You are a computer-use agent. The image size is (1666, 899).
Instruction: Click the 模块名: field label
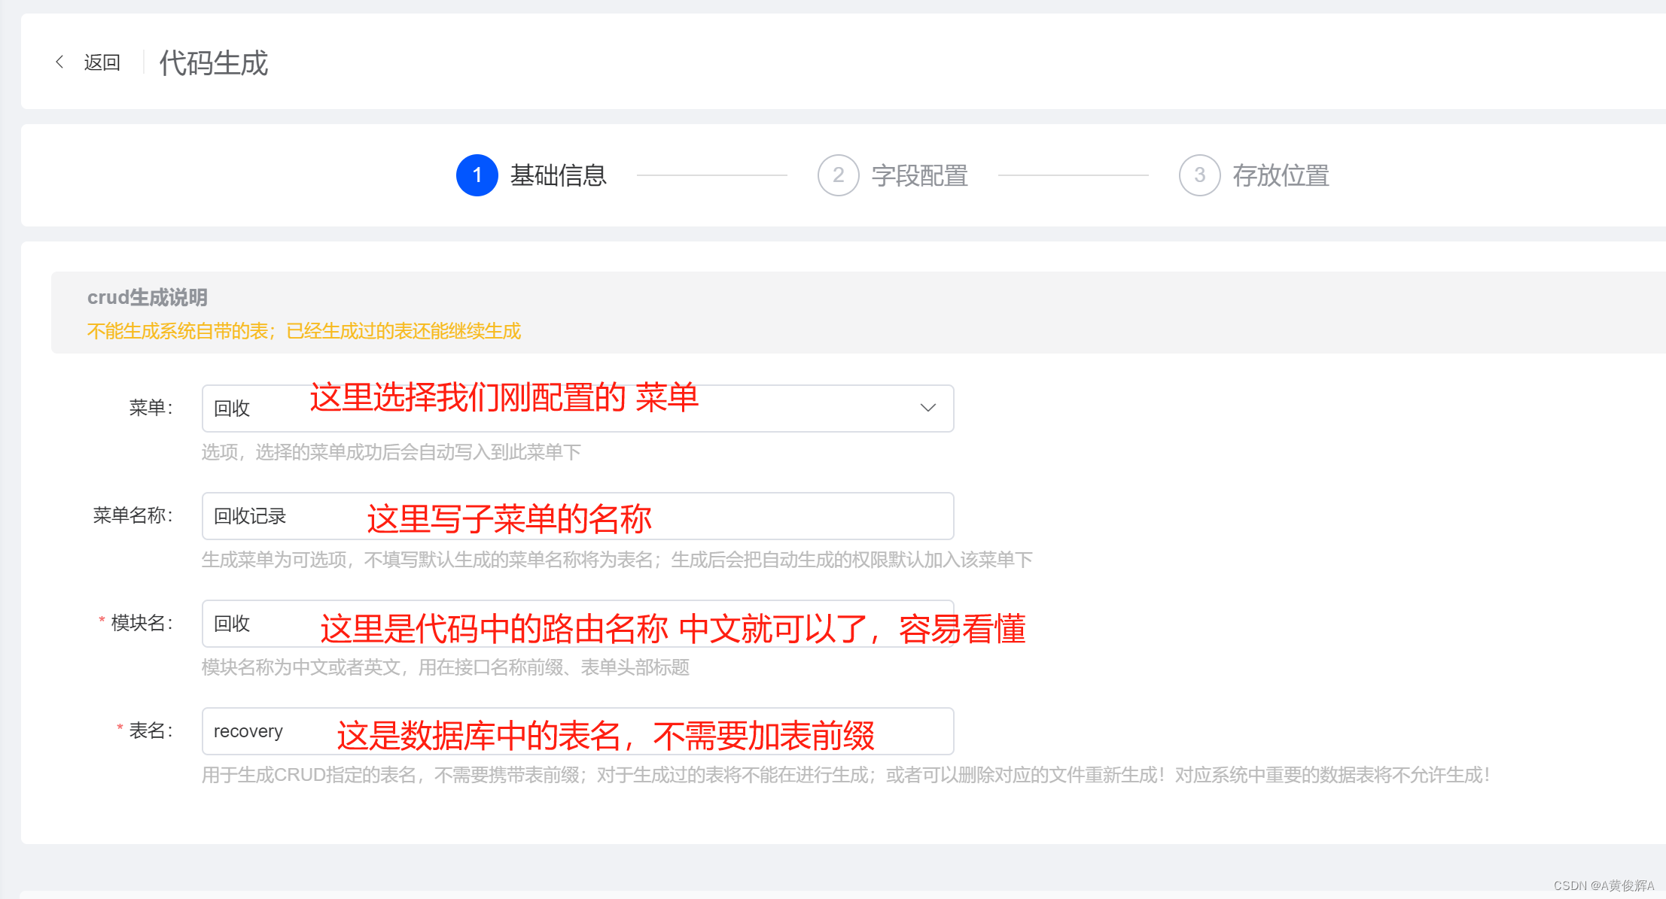click(142, 623)
